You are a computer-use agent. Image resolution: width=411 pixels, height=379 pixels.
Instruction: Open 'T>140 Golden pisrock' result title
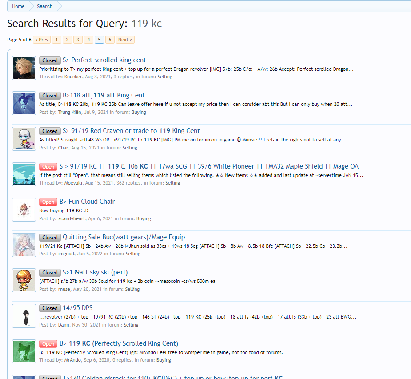coord(172,377)
